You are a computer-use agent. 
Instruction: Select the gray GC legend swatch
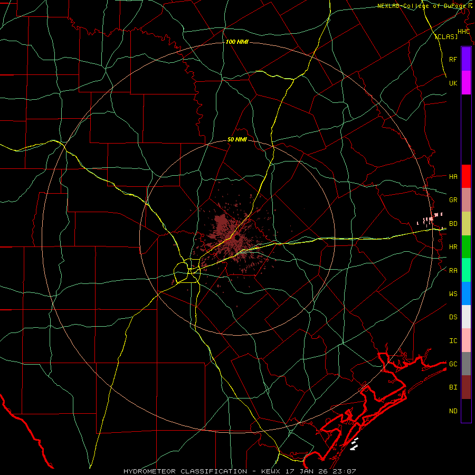point(466,364)
